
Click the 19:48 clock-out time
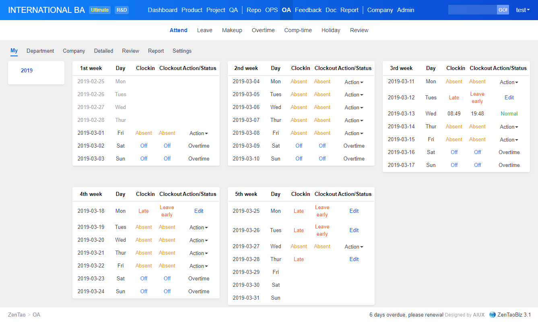[477, 113]
